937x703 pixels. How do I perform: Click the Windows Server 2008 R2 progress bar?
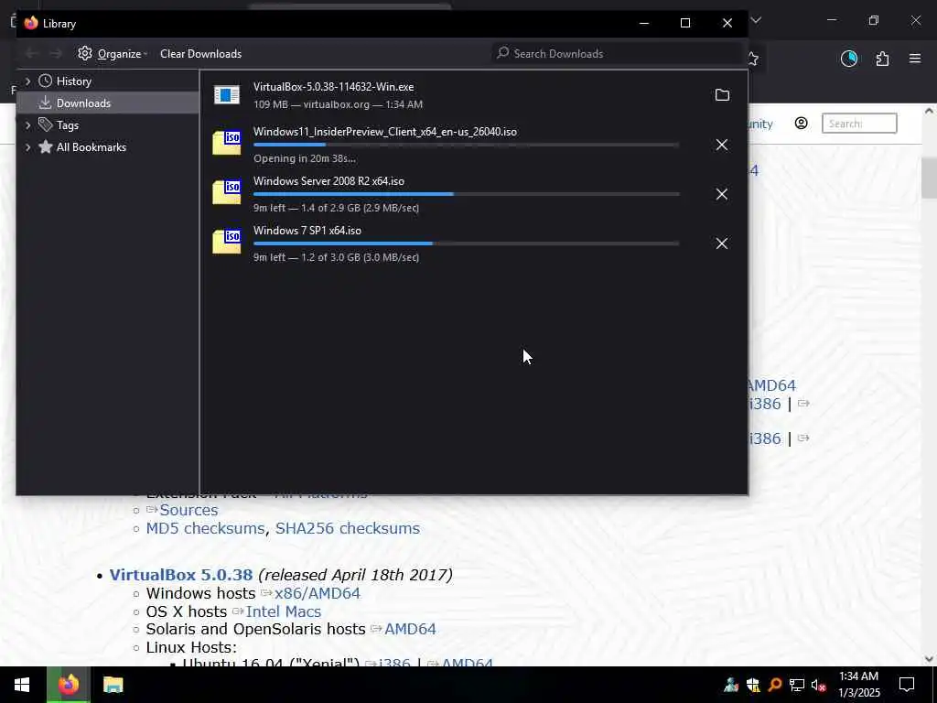click(466, 194)
